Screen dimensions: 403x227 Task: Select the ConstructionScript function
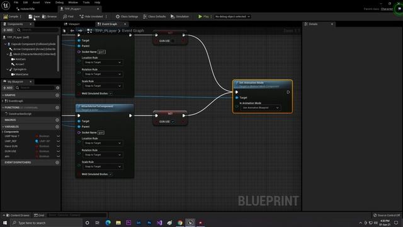click(x=20, y=113)
